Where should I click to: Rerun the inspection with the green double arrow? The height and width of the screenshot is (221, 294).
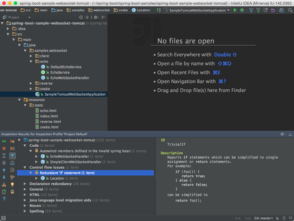(x=4, y=141)
